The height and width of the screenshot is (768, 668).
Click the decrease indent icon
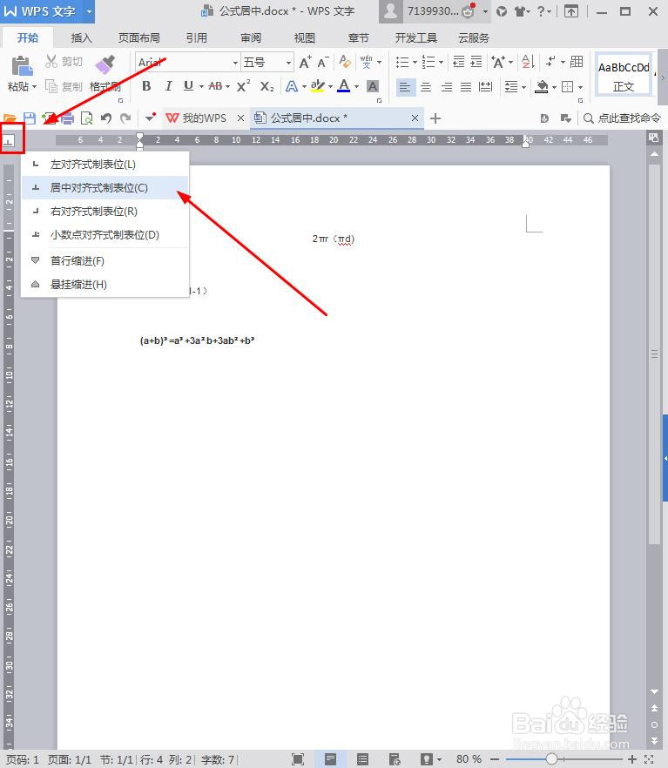(x=458, y=62)
